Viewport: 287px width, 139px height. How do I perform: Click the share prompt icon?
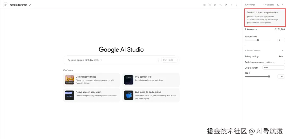click(x=221, y=5)
